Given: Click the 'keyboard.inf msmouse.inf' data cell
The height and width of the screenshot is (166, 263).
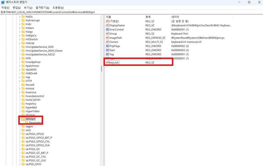Looking at the screenshot, I should [186, 42].
